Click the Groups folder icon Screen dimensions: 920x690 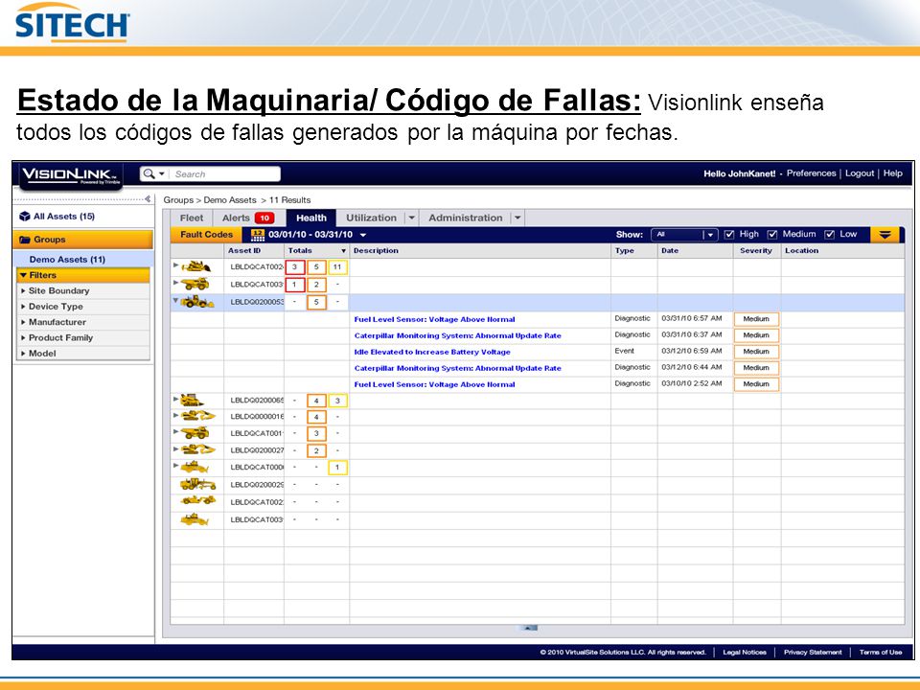[25, 240]
